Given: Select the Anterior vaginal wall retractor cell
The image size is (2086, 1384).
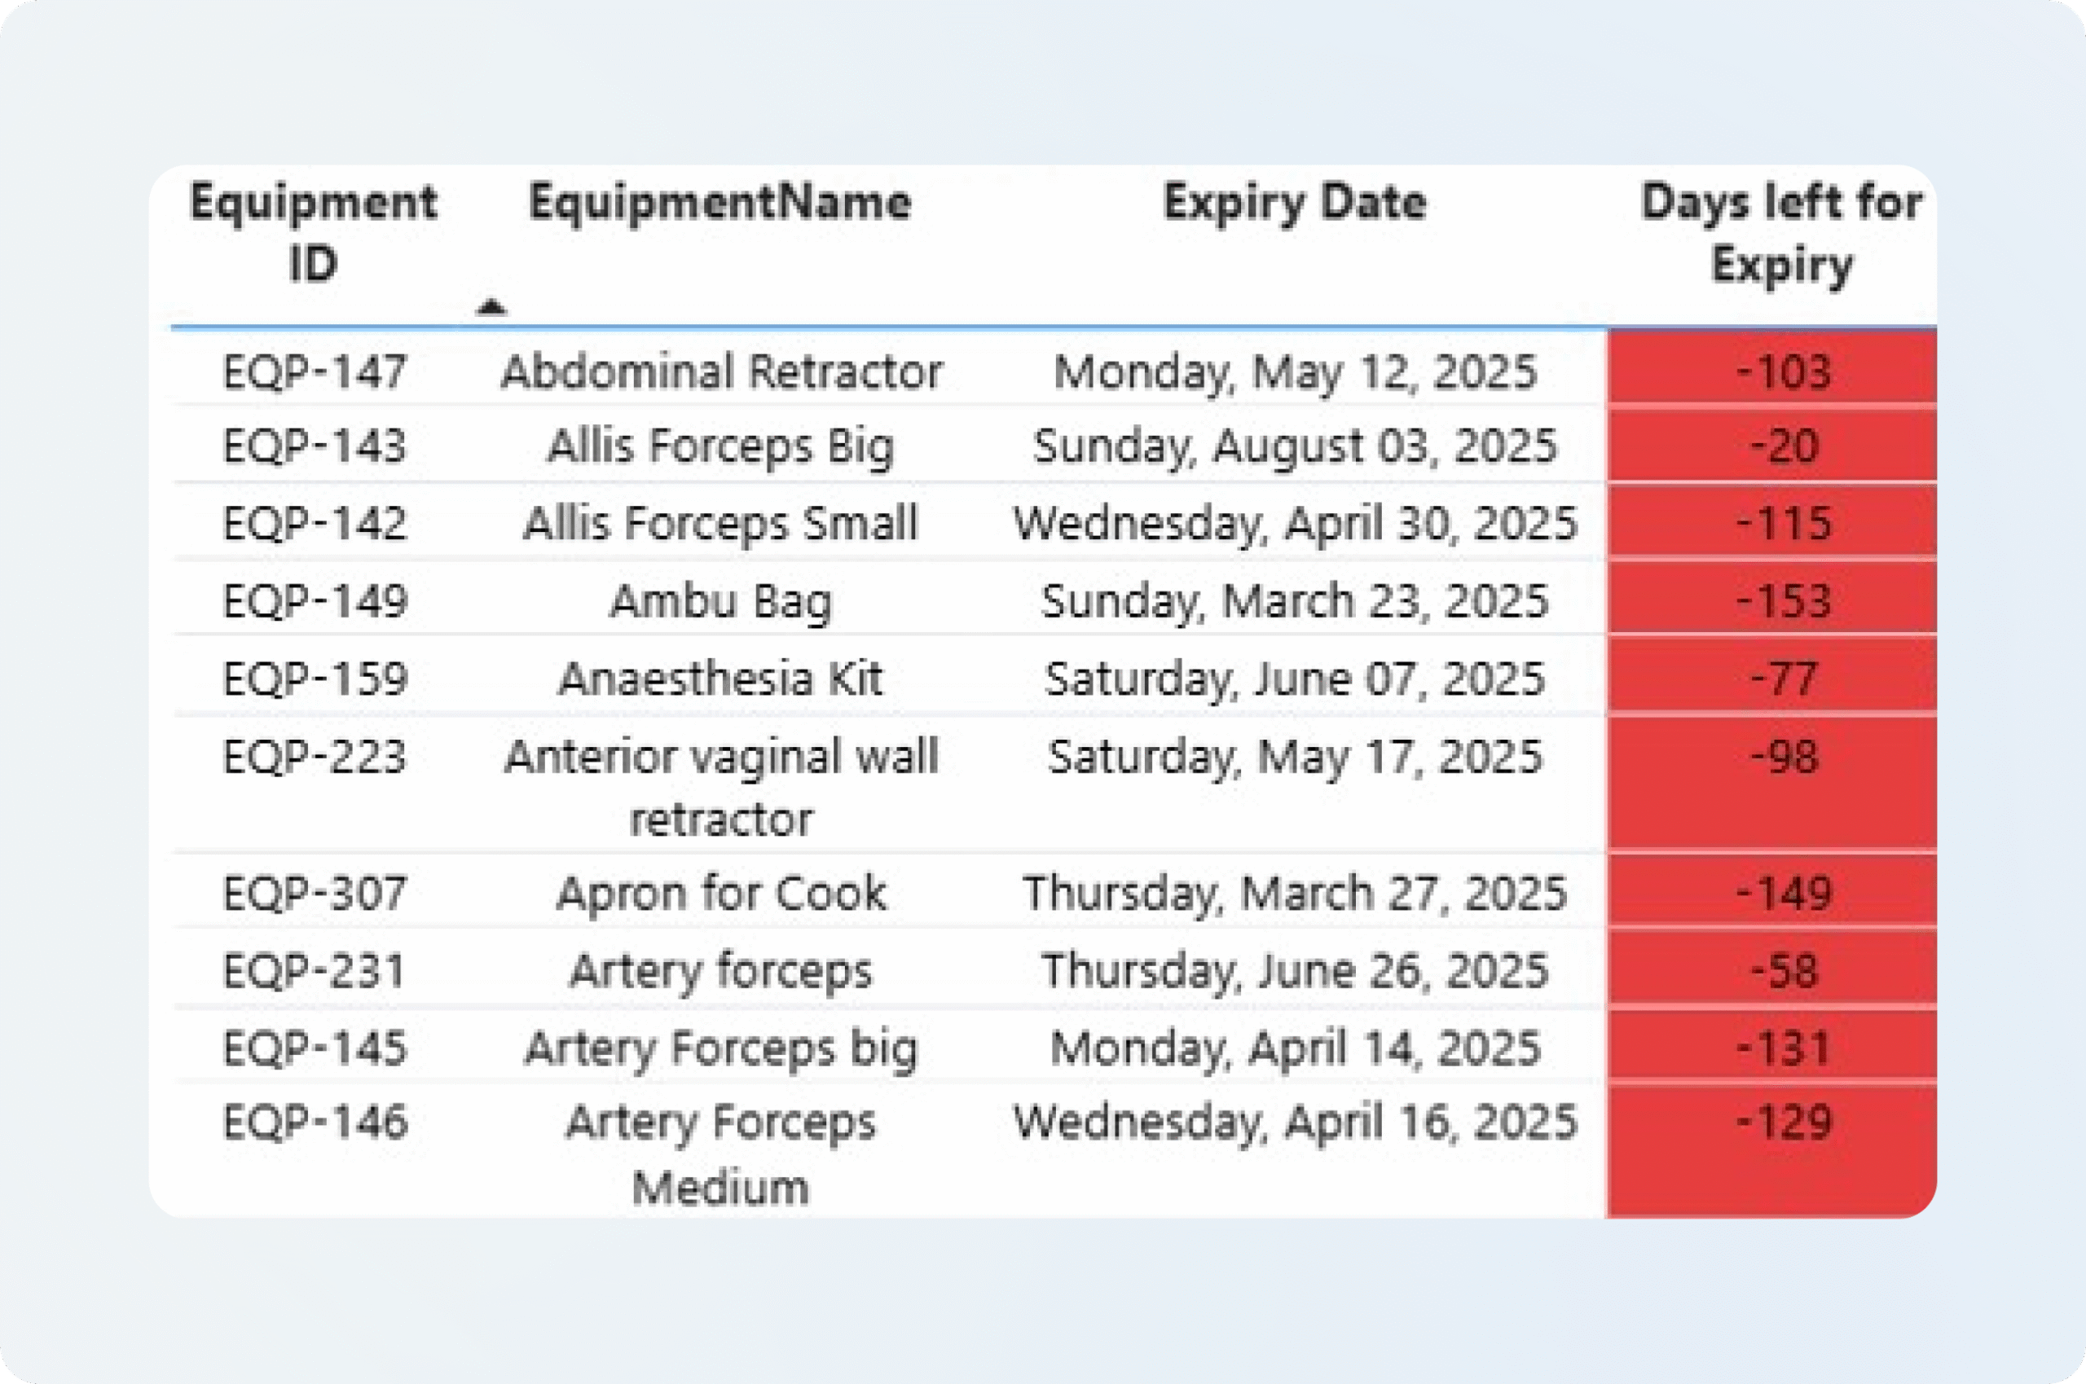Looking at the screenshot, I should click(x=720, y=788).
